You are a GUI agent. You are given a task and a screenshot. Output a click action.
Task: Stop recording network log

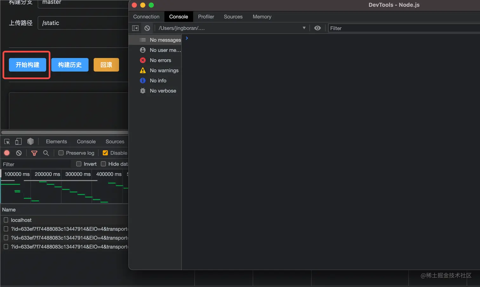coord(7,153)
